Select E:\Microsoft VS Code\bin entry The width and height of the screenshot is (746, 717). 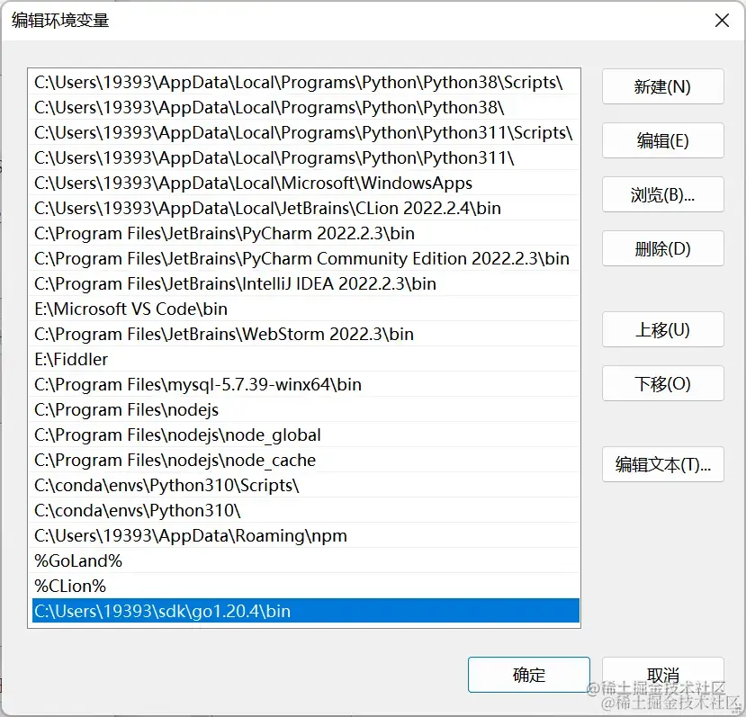[x=304, y=309]
